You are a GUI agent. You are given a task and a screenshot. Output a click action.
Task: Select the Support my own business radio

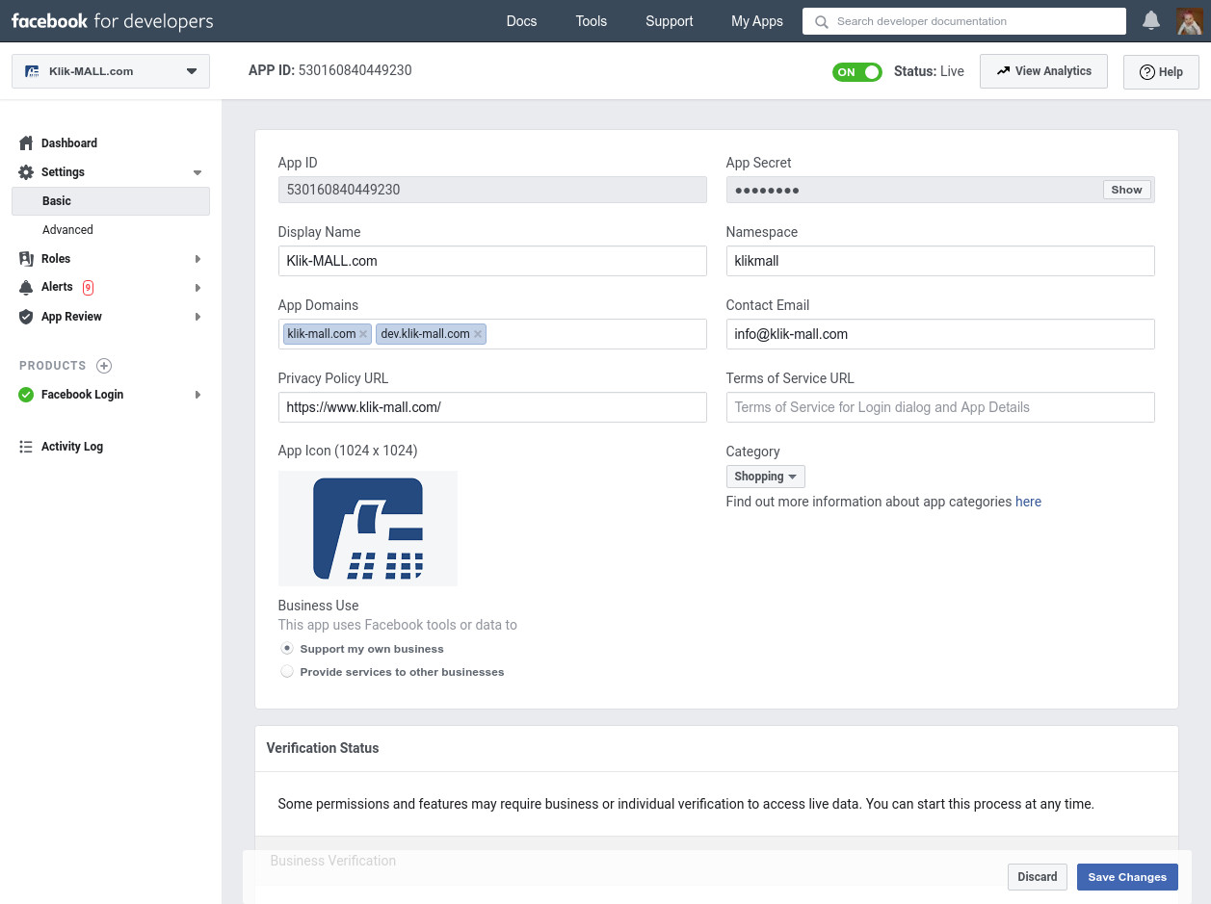pyautogui.click(x=286, y=648)
